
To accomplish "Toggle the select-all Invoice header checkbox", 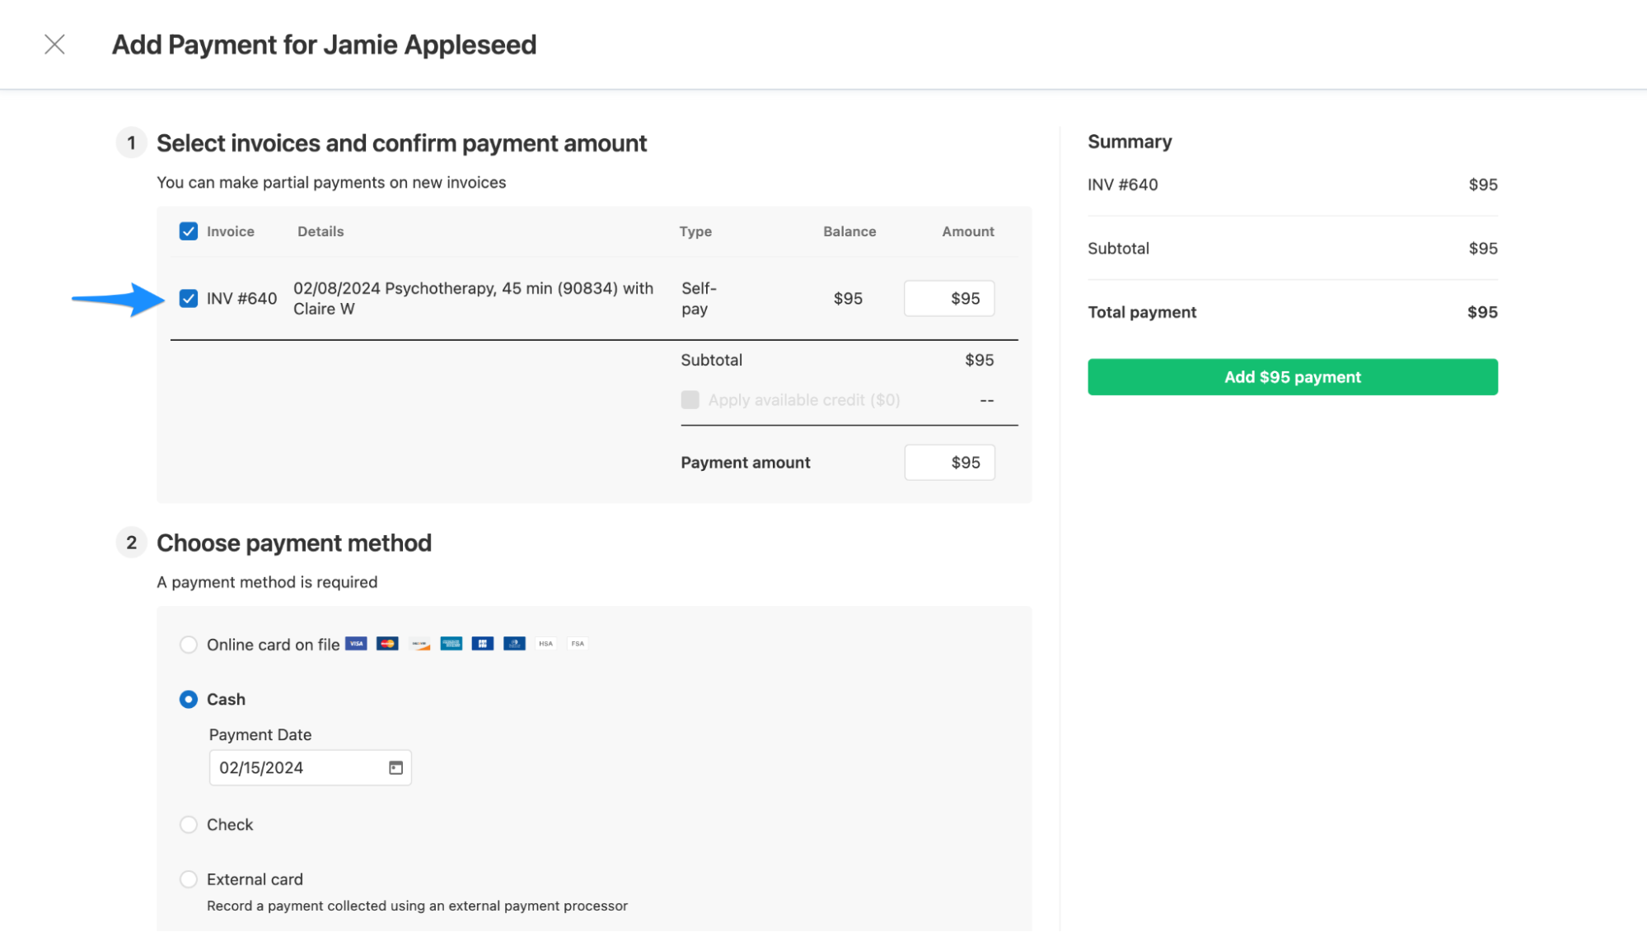I will coord(189,231).
